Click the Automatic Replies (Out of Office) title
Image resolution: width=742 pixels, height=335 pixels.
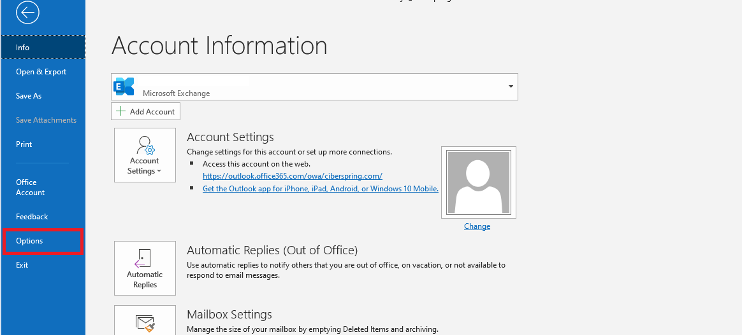pyautogui.click(x=272, y=250)
